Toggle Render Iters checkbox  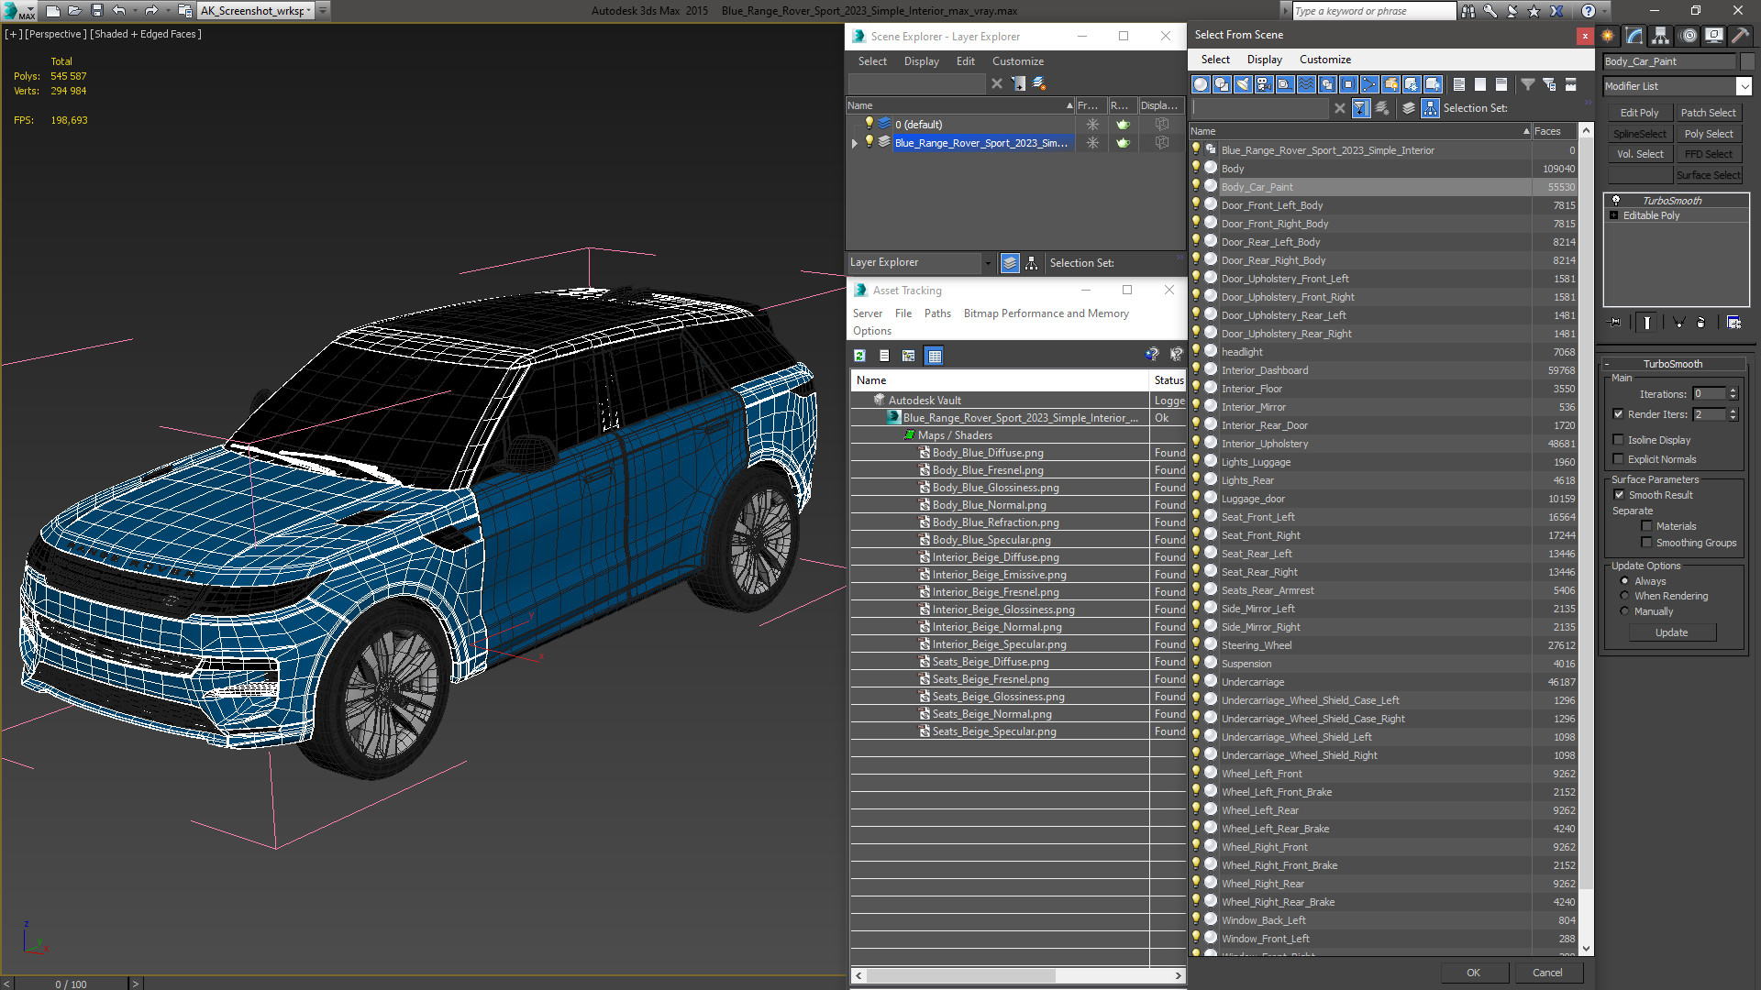1619,414
